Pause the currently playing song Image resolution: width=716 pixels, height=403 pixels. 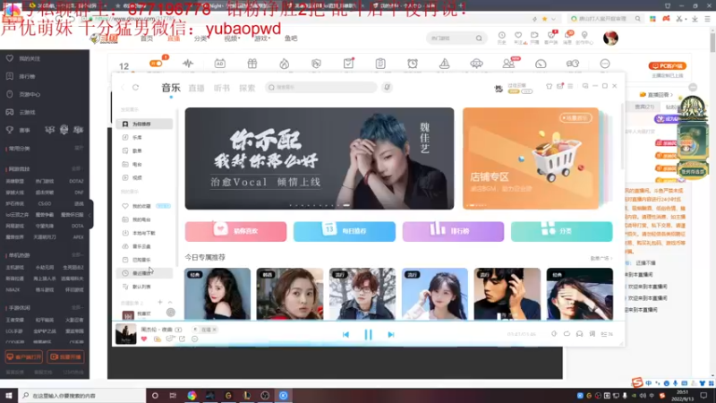click(368, 334)
